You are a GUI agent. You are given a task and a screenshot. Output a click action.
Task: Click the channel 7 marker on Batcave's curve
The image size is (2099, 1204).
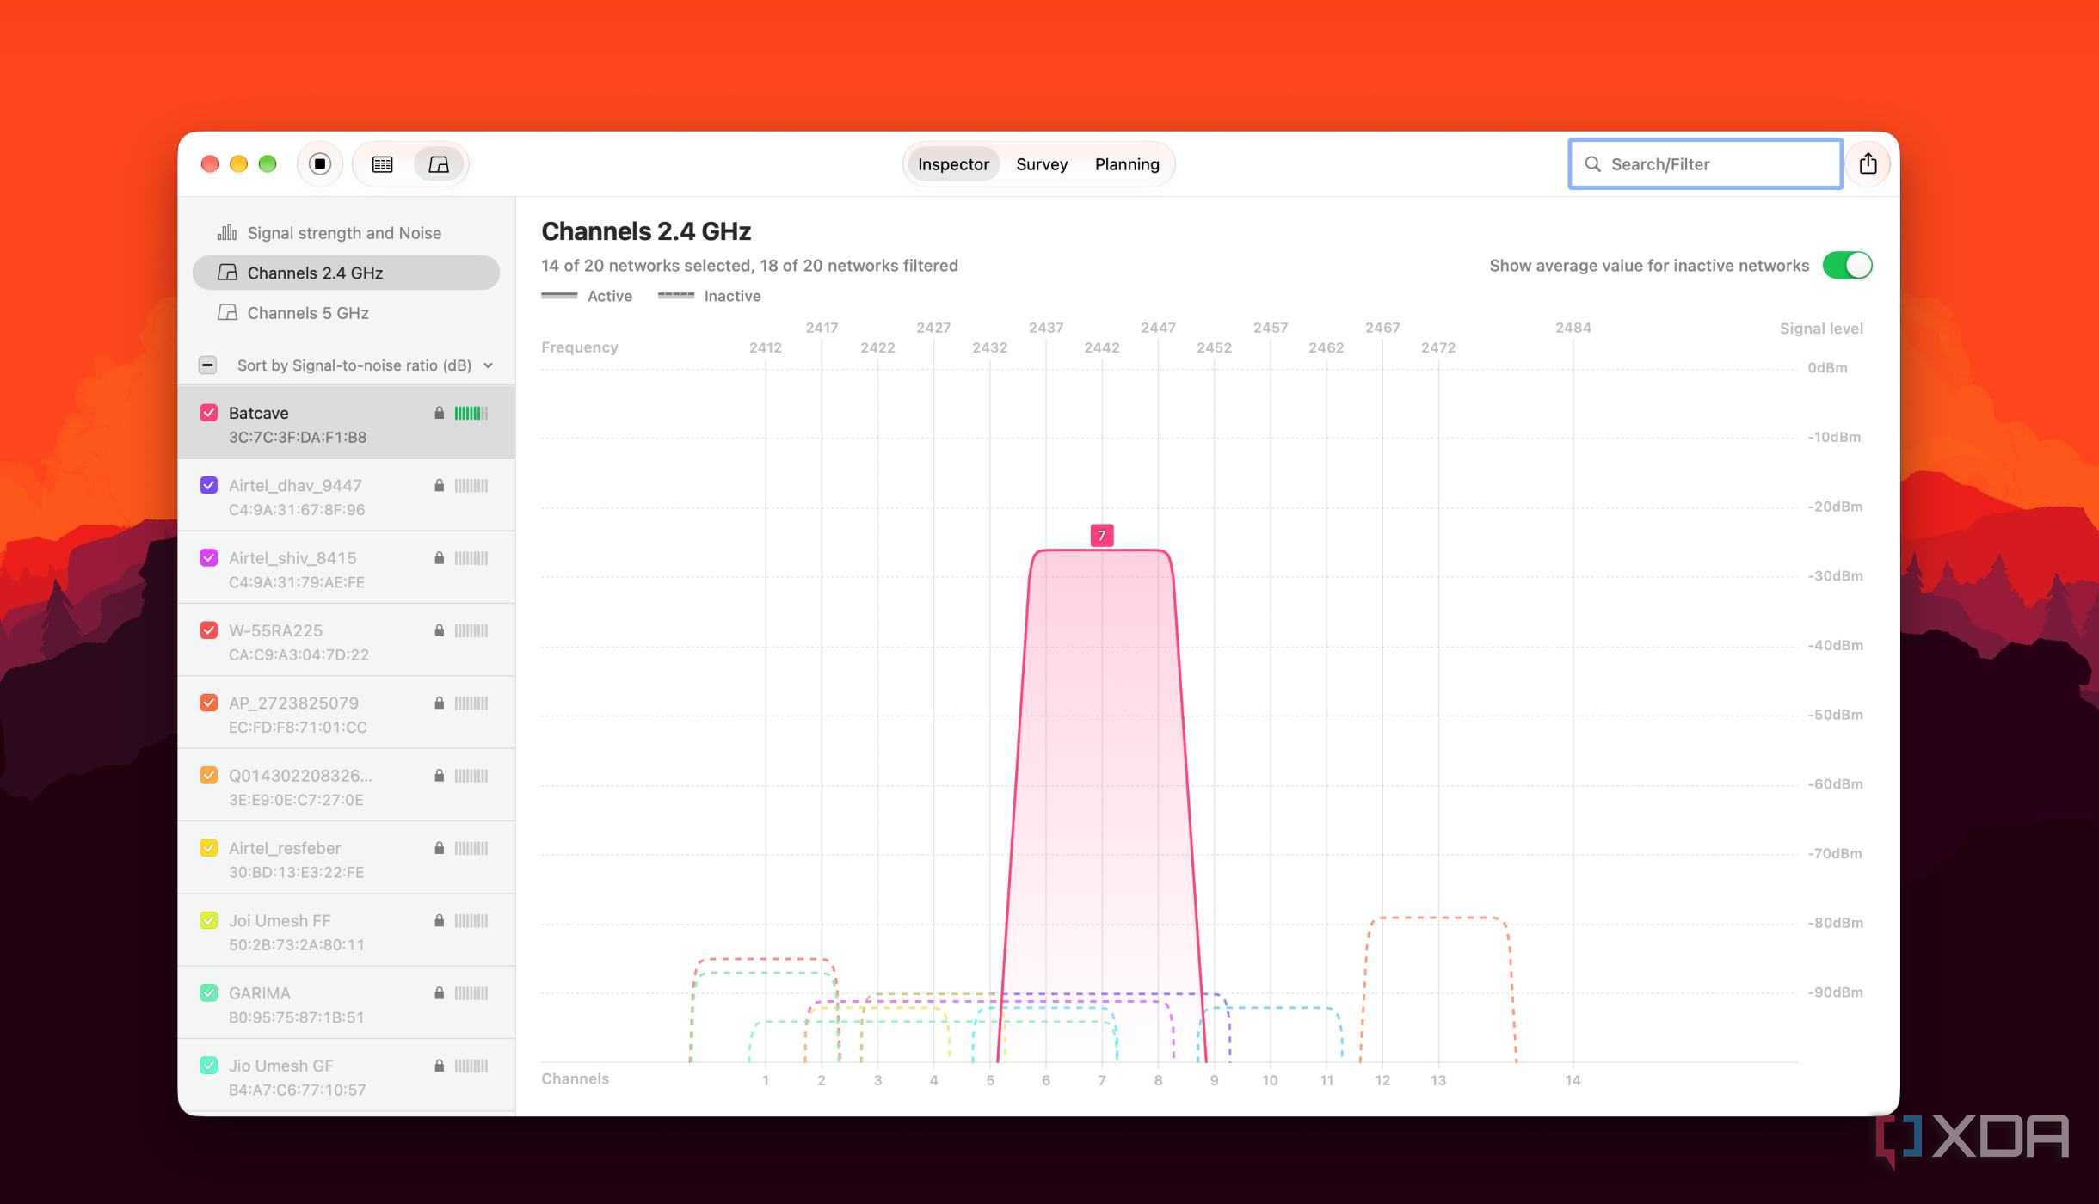1101,535
